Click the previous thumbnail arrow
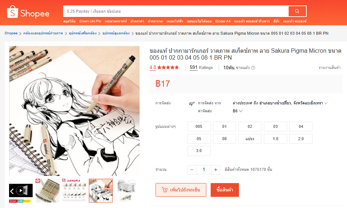 (12, 191)
